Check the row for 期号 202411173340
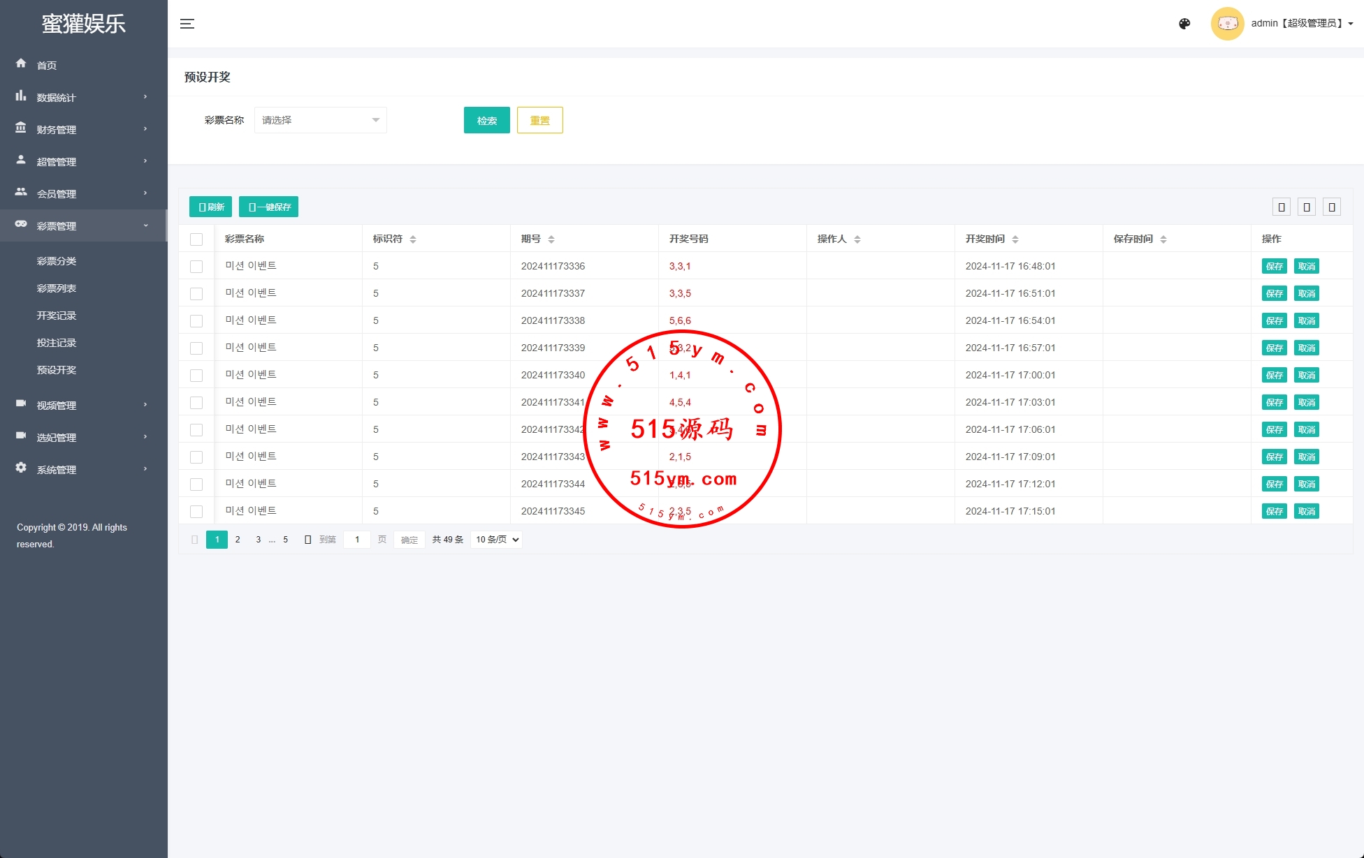This screenshot has height=858, width=1364. (196, 376)
